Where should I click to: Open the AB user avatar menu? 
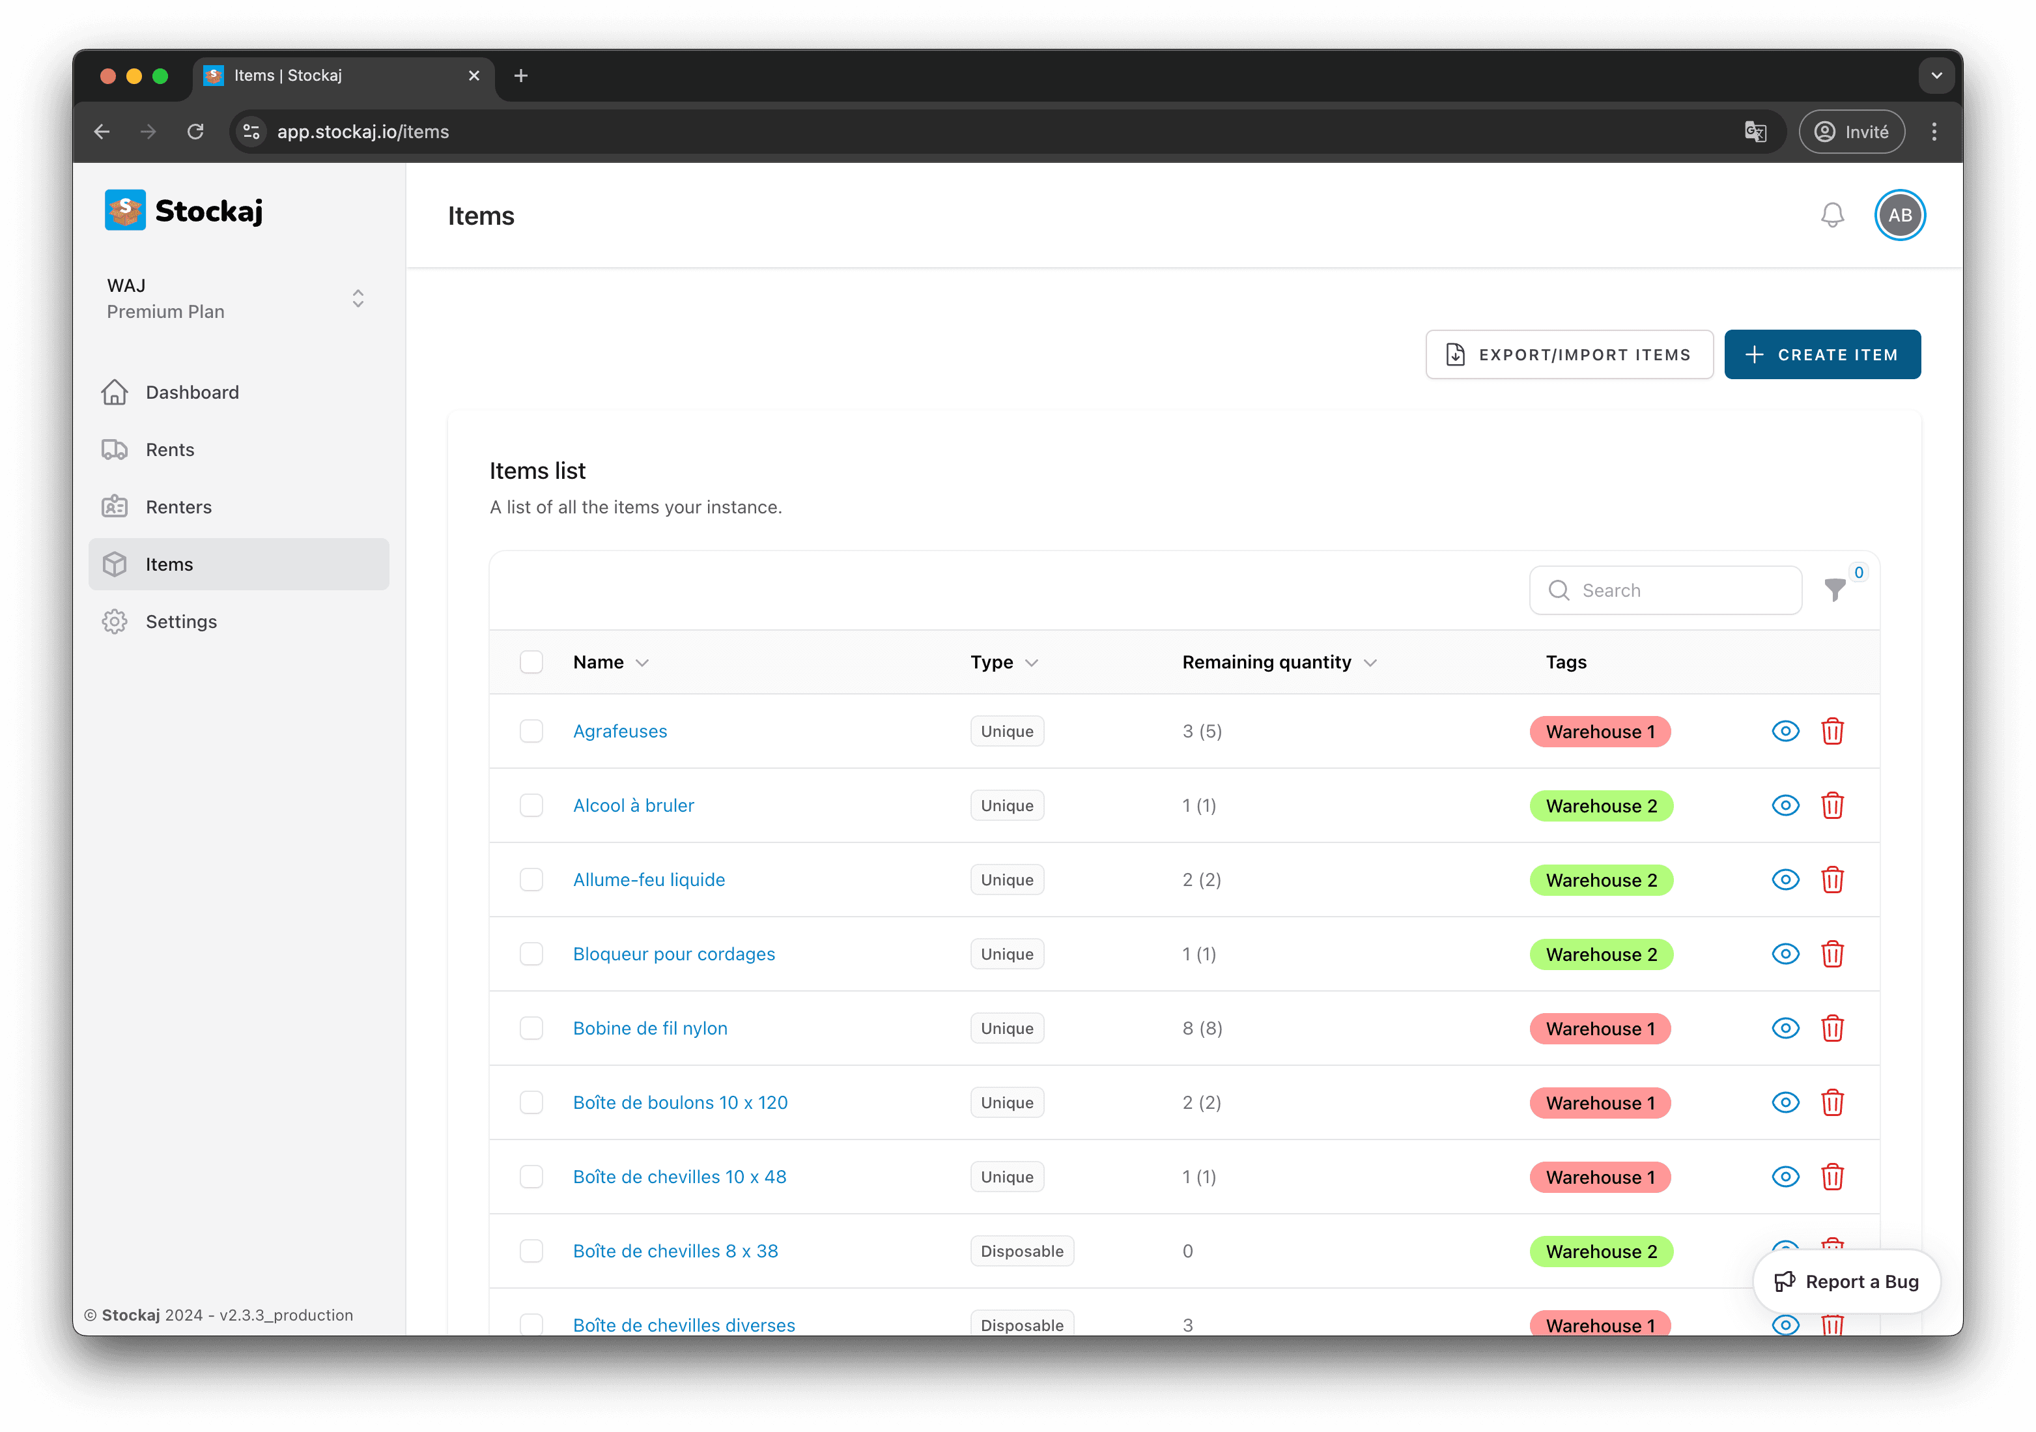[x=1899, y=216]
